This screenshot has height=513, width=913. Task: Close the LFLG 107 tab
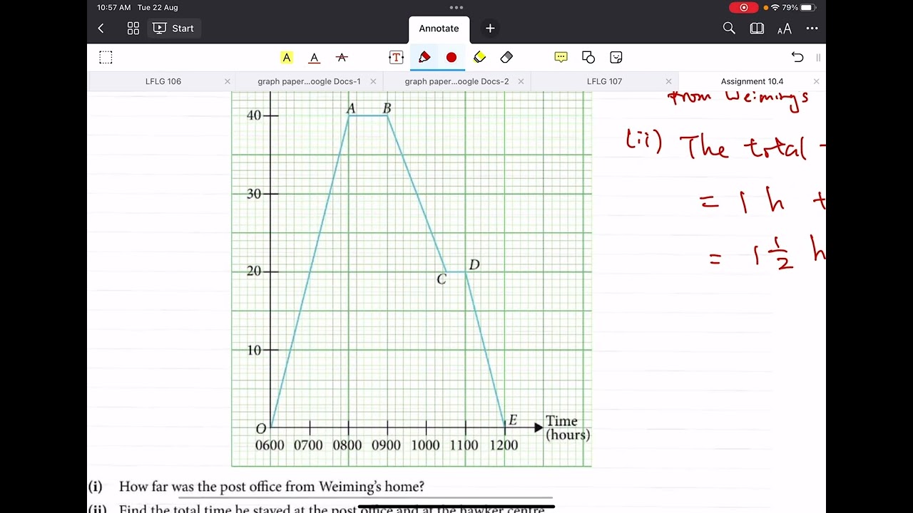tap(668, 81)
